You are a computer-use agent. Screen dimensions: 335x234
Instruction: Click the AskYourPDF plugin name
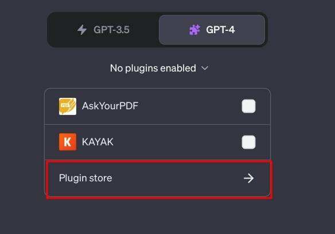click(x=110, y=106)
